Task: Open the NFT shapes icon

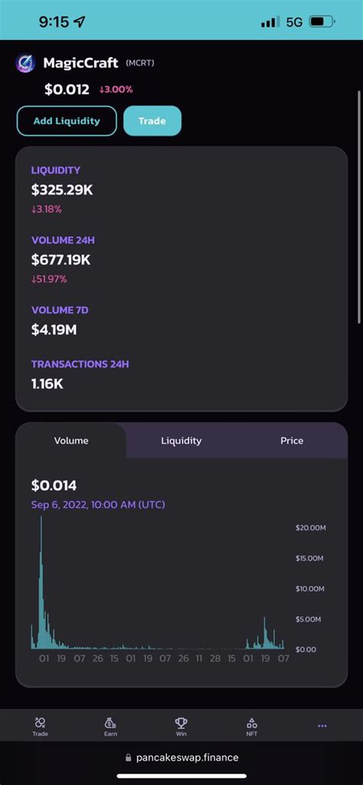Action: (252, 723)
